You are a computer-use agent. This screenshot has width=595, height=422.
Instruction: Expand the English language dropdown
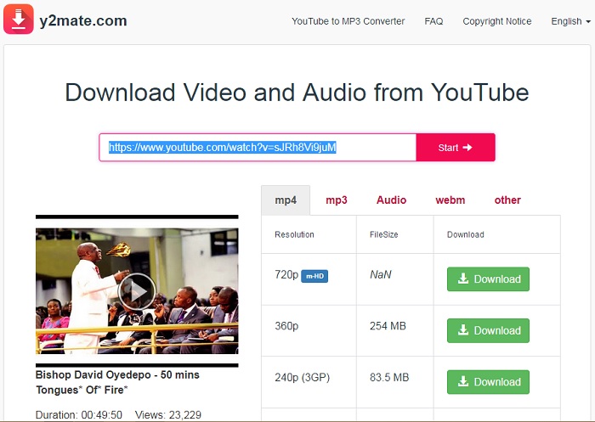click(570, 21)
